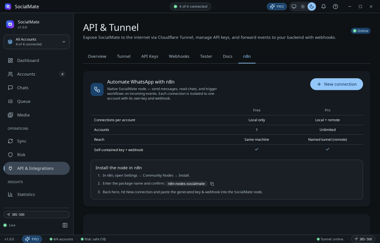The image size is (380, 243).
Task: Click the Tunnel: online status indicator
Action: point(330,239)
